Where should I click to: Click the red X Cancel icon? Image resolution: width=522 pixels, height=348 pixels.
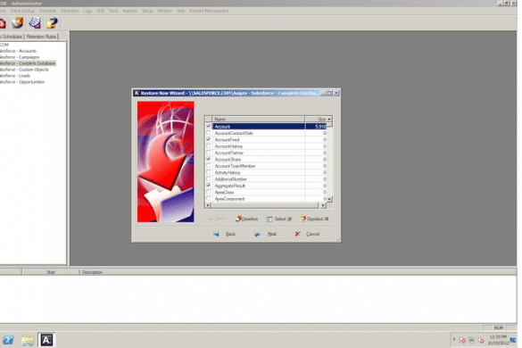(x=297, y=234)
